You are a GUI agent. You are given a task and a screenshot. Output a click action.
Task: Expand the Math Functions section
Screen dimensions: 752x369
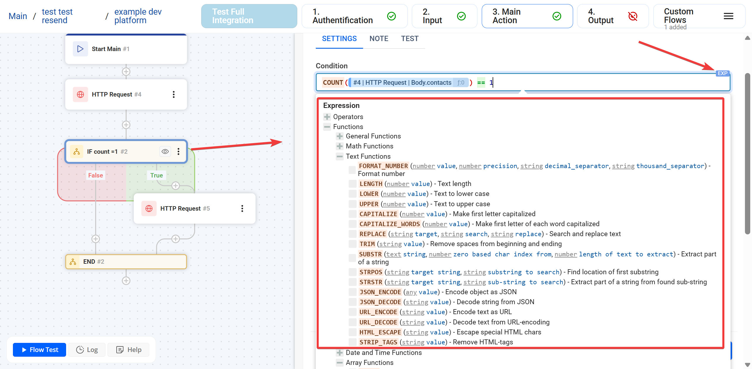pyautogui.click(x=340, y=146)
